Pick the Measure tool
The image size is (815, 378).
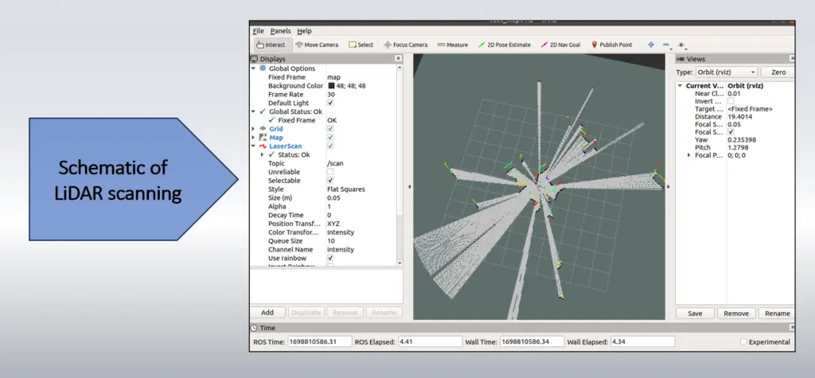(452, 45)
